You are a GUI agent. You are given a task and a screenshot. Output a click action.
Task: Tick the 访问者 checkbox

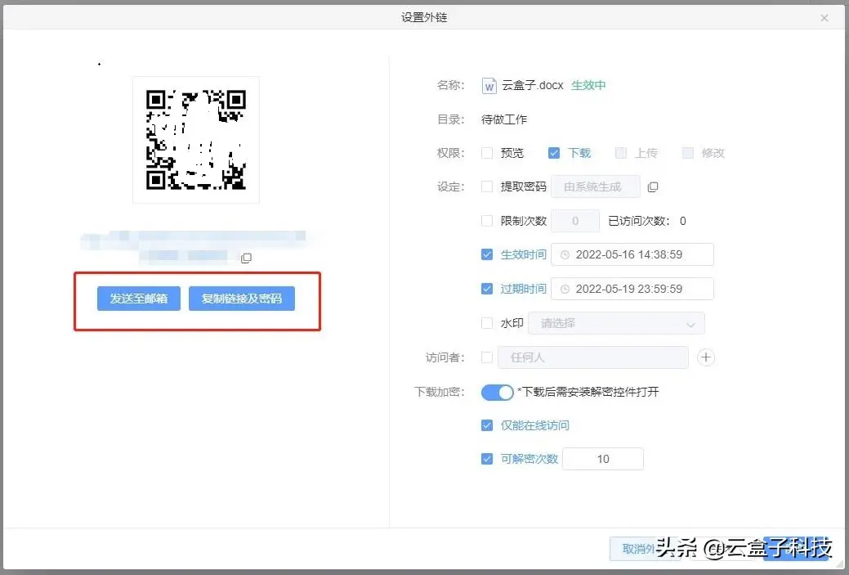[x=487, y=357]
